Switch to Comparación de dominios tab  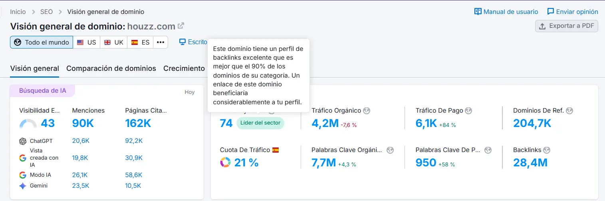[111, 68]
